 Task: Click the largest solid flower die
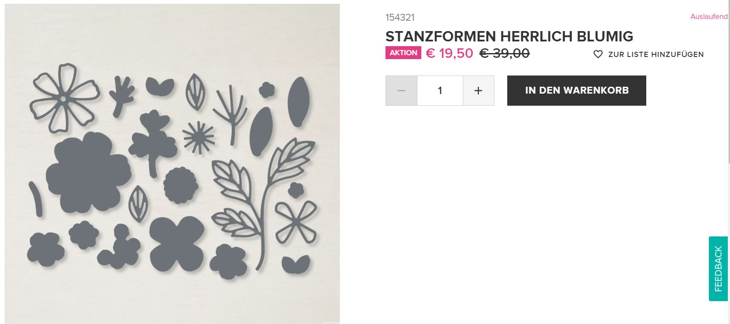click(x=88, y=173)
